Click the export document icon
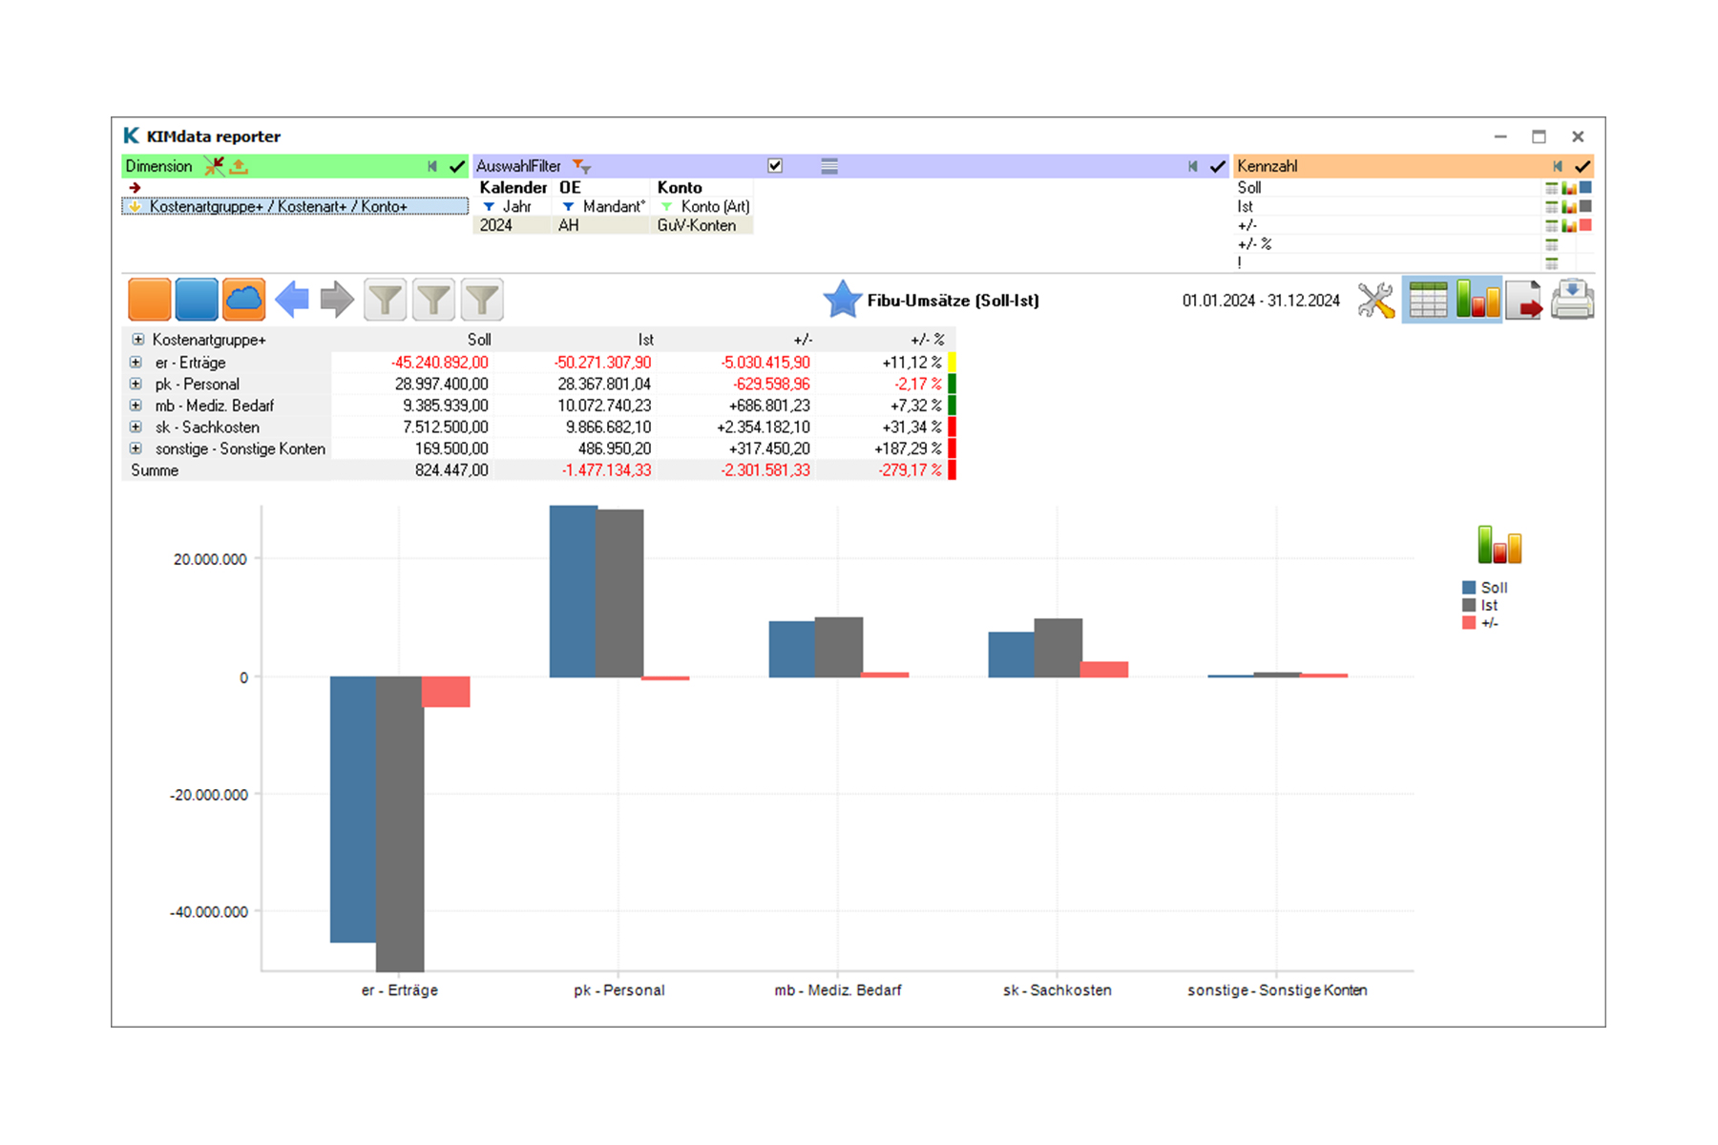 tap(1524, 301)
